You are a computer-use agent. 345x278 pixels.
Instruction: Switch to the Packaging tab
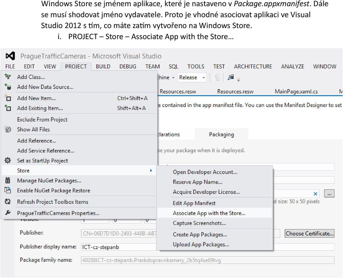221,134
